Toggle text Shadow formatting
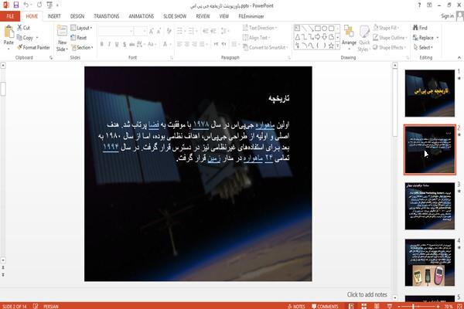 125,44
